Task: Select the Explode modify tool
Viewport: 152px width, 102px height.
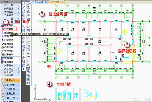Action: pos(28,65)
